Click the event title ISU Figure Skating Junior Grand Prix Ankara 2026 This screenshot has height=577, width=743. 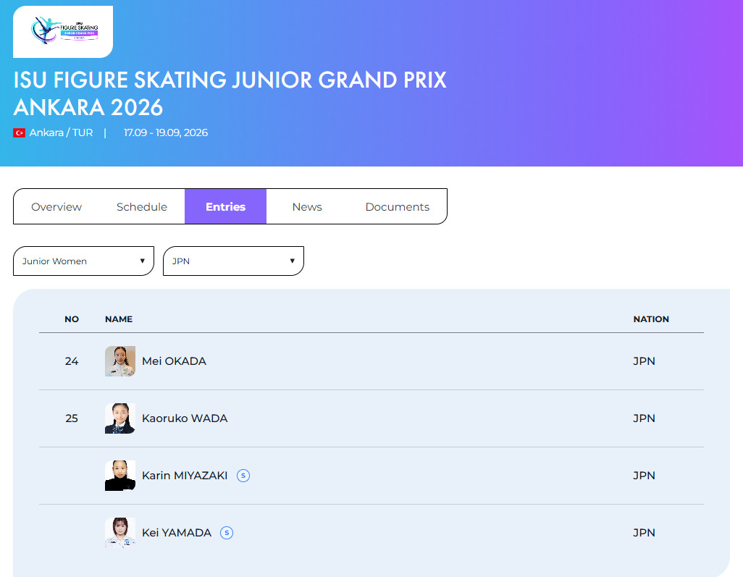click(230, 93)
